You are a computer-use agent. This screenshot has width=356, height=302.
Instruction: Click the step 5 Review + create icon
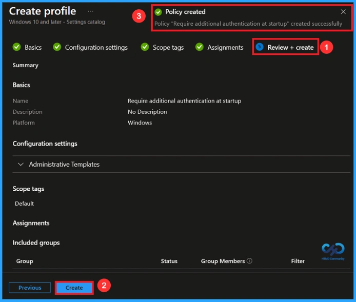[x=260, y=47]
